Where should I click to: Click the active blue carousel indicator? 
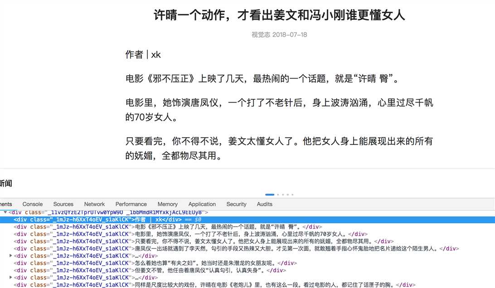coord(270,195)
